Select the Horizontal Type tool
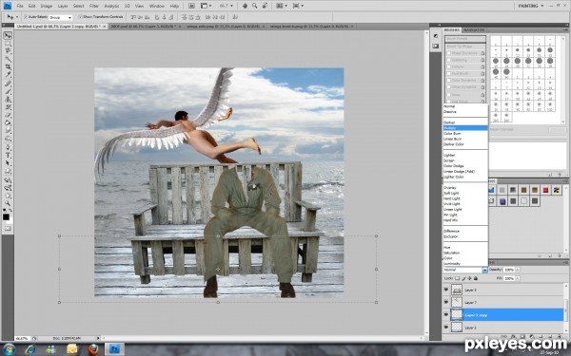This screenshot has height=356, width=571. tap(8, 156)
